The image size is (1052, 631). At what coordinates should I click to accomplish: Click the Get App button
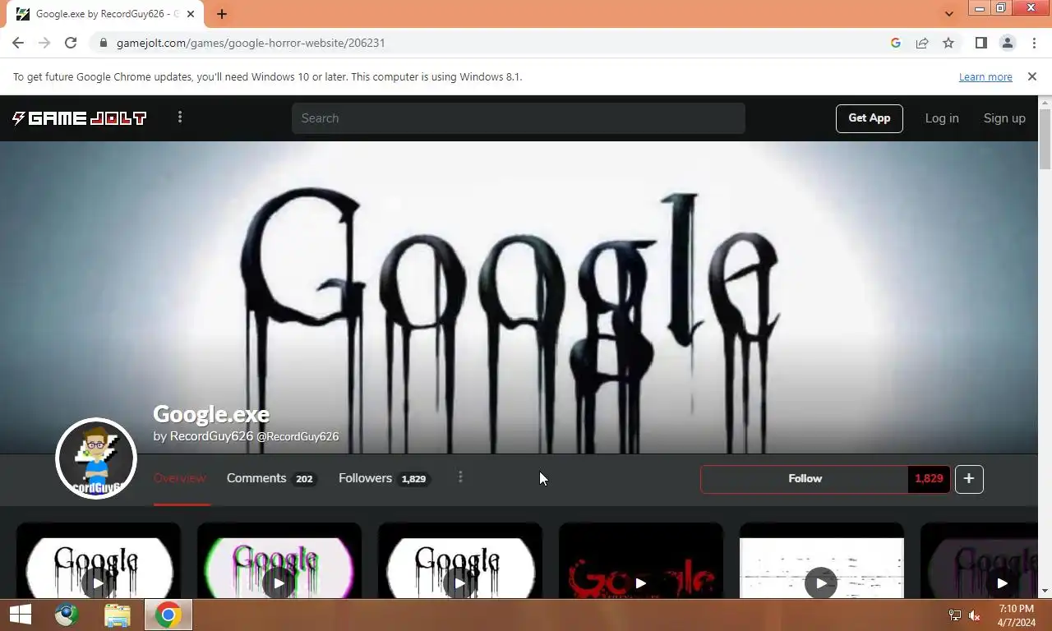pos(870,118)
